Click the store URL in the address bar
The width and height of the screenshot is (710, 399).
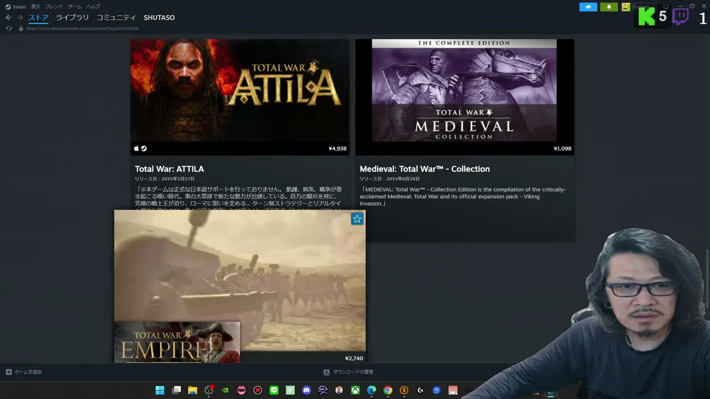pos(83,28)
